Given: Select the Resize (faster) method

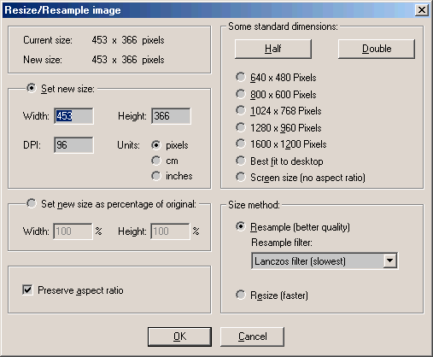Looking at the screenshot, I should 241,295.
